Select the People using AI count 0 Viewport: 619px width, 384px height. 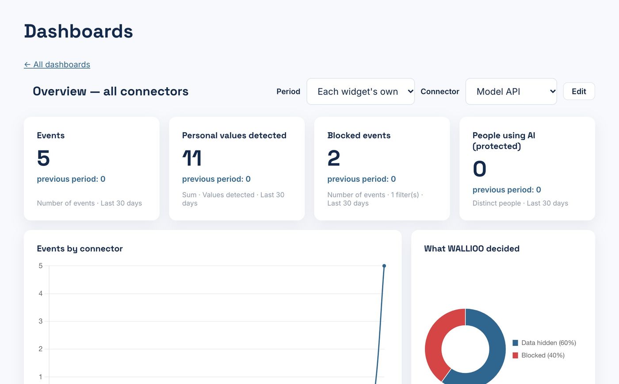479,169
